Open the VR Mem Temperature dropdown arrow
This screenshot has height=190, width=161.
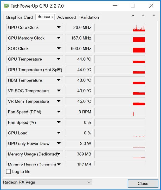pos(59,101)
